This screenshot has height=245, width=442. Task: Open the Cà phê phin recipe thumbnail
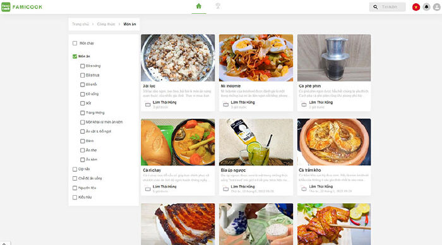pos(334,58)
